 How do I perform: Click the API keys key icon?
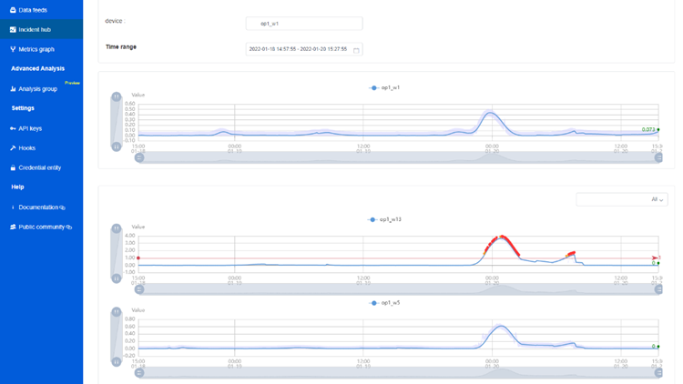(13, 128)
